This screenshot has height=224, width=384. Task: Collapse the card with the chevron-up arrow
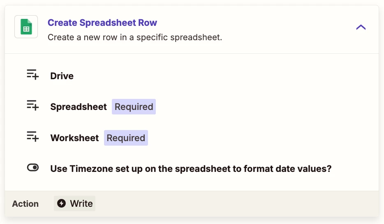coord(361,27)
